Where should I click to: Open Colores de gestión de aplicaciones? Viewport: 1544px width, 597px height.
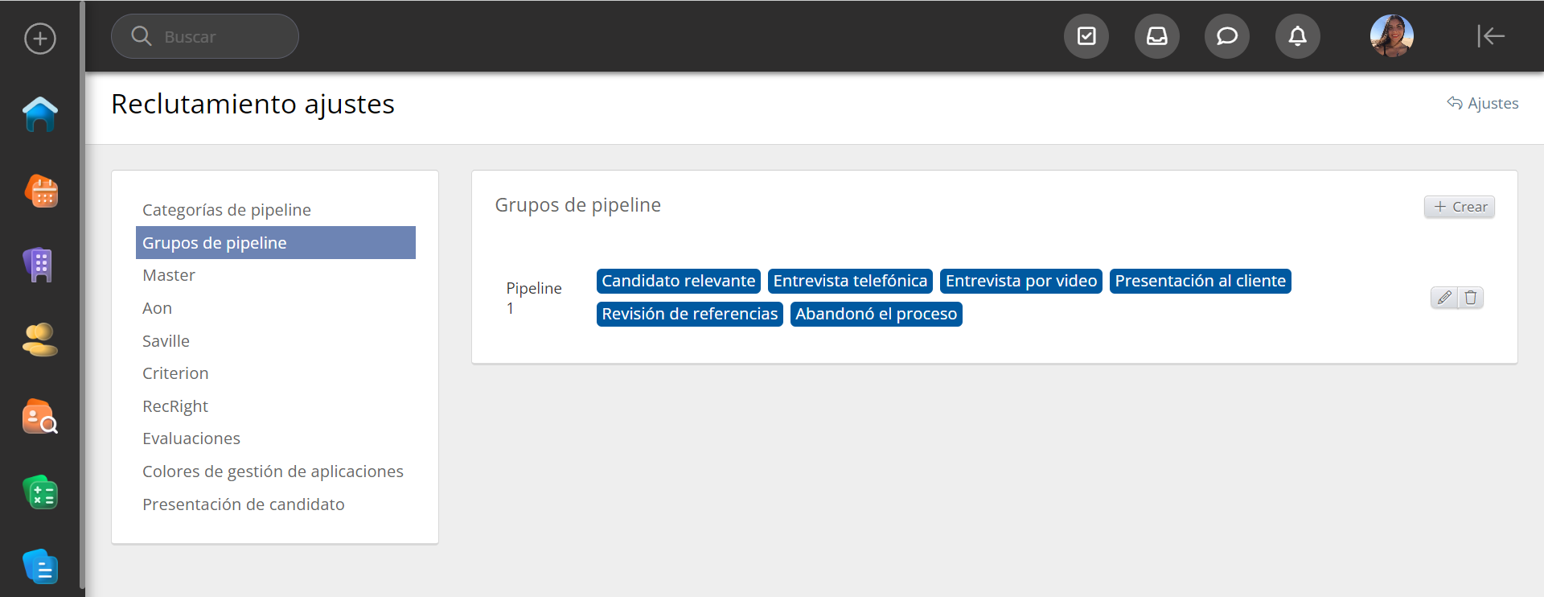pos(273,471)
